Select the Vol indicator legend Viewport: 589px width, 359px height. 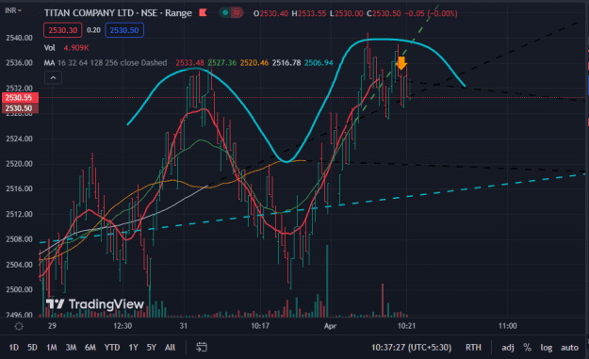pyautogui.click(x=50, y=48)
